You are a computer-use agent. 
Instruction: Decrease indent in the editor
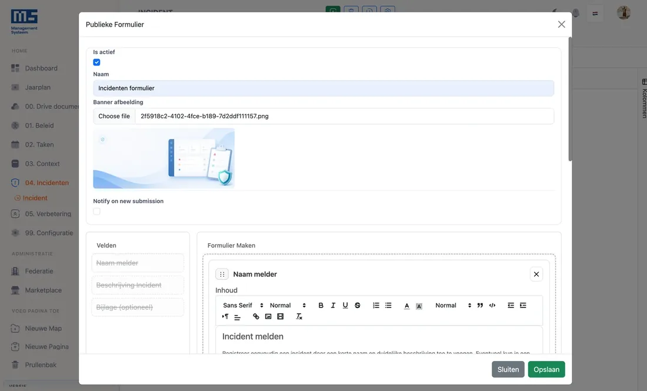tap(511, 306)
